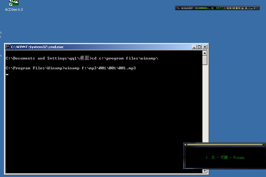266x177 pixels.
Task: Toggle Winamp windowshade mode button
Action: [x=254, y=8]
